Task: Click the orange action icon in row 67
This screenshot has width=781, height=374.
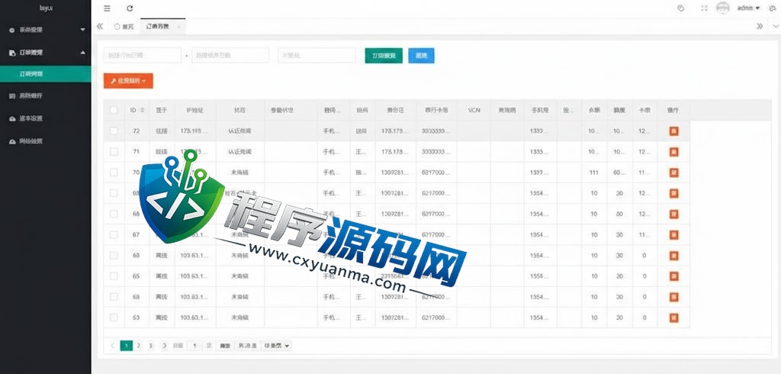Action: [674, 235]
